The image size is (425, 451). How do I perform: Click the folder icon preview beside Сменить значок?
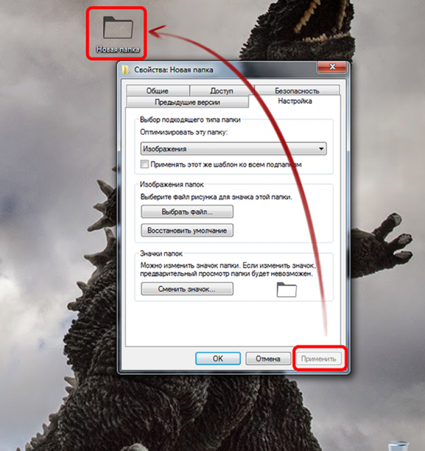coord(286,290)
